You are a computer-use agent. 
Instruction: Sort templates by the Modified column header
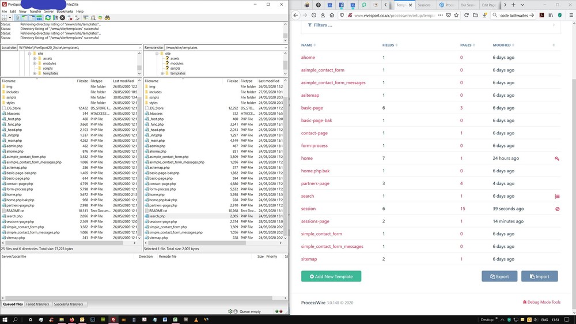[x=501, y=45]
